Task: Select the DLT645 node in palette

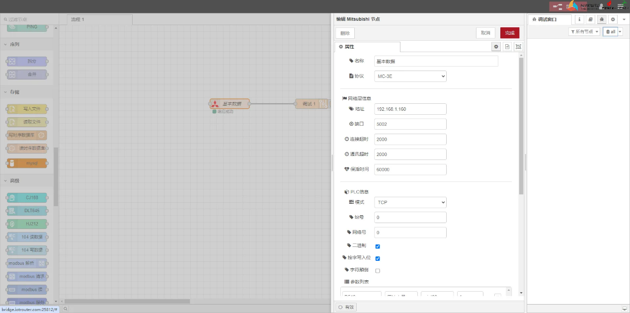Action: click(27, 211)
